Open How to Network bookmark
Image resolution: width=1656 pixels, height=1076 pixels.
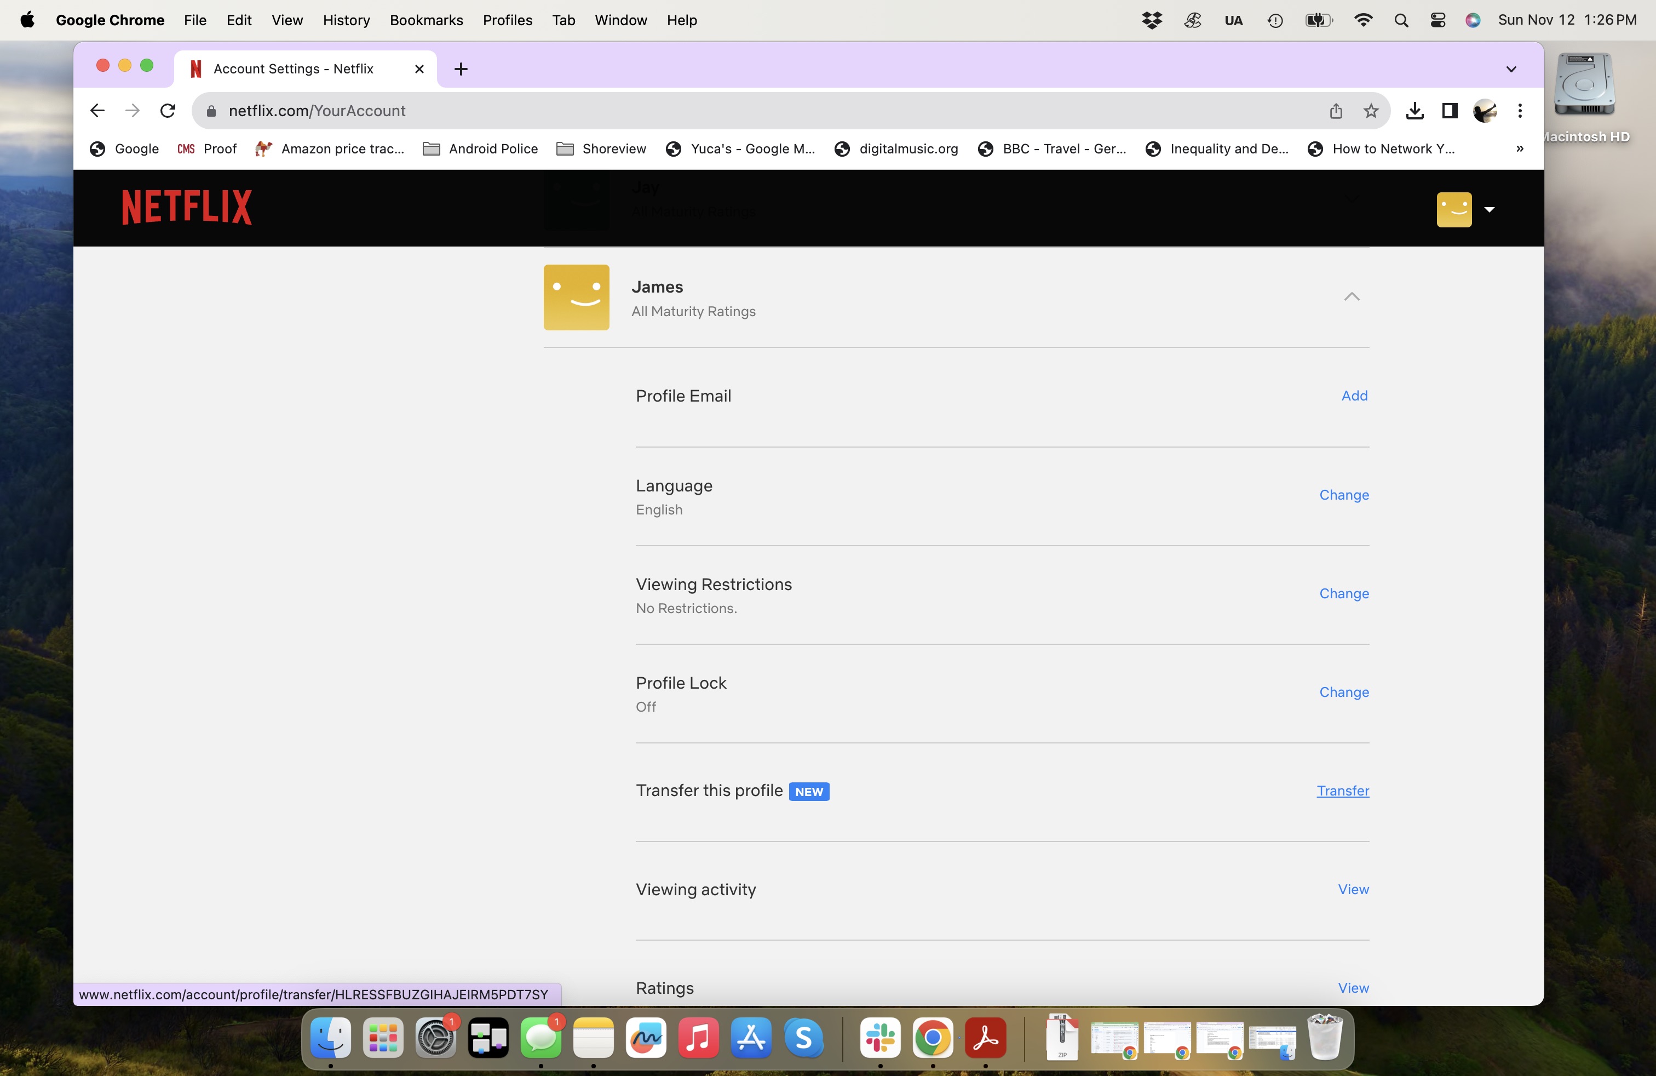[x=1381, y=149]
